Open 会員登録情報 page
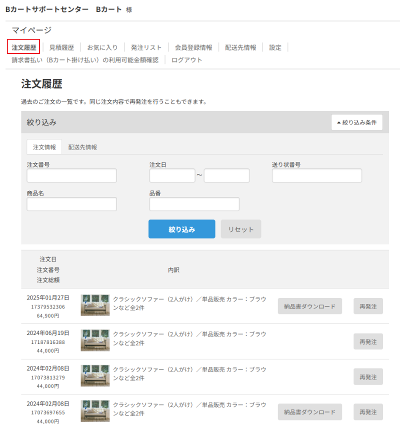Image resolution: width=400 pixels, height=425 pixels. point(193,47)
